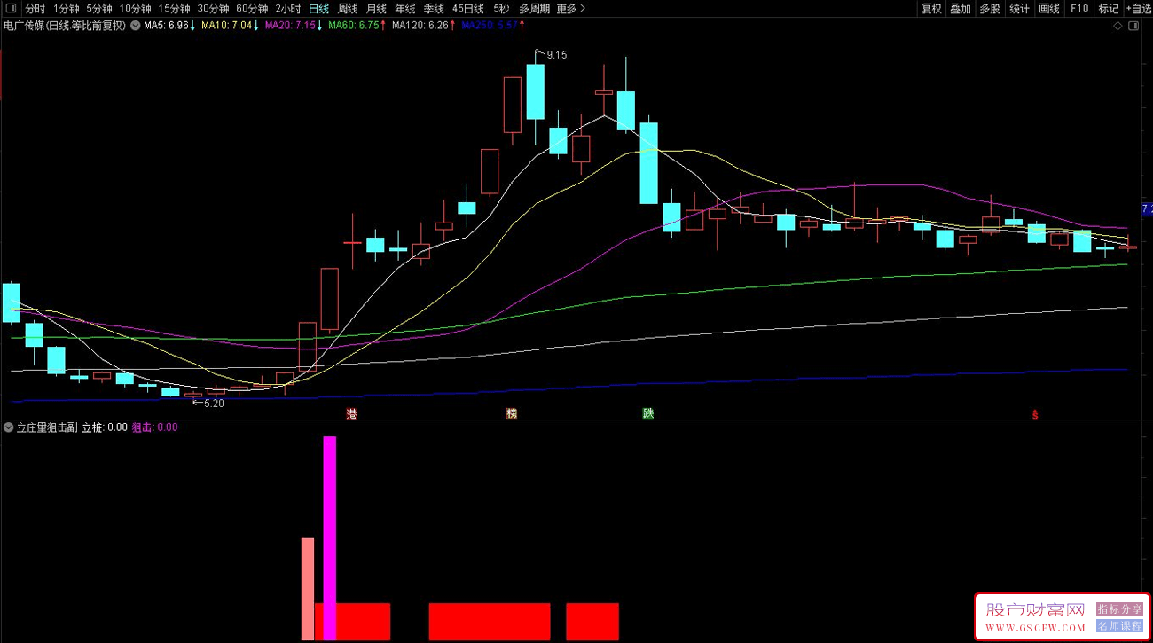Add stock via +自选 button
This screenshot has height=643, width=1153.
tap(1138, 9)
